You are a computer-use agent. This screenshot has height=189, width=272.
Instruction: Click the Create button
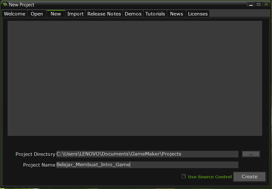coord(250,177)
